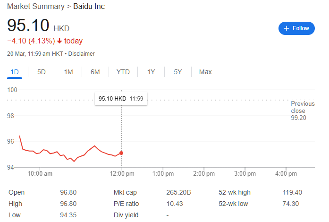This screenshot has width=329, height=222.
Task: Open the Market Summary breadcrumb link
Action: click(35, 7)
